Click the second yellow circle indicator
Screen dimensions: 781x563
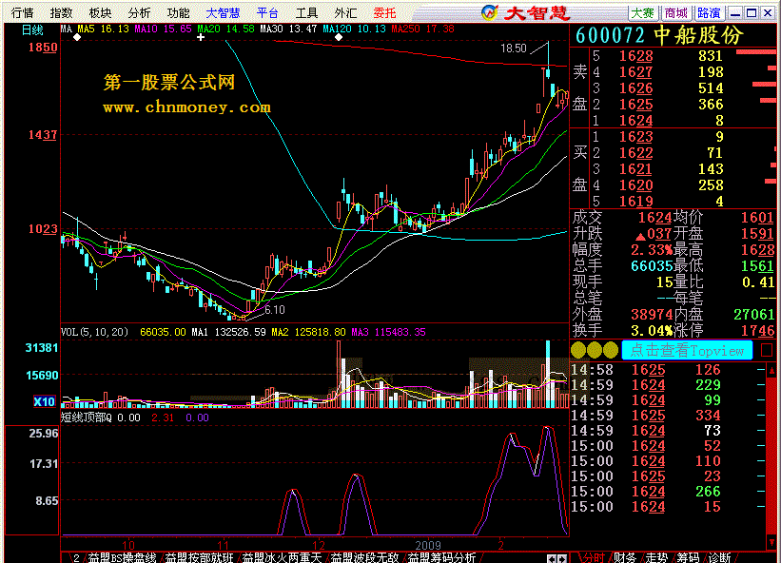(595, 350)
